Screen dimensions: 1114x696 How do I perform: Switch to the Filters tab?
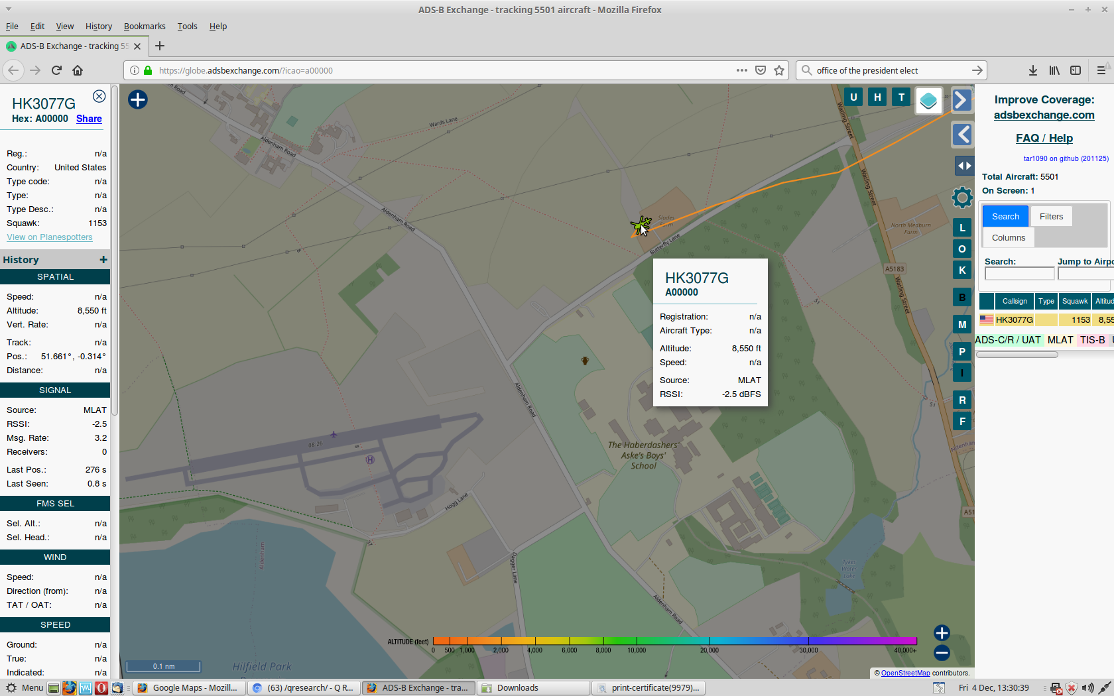point(1051,217)
